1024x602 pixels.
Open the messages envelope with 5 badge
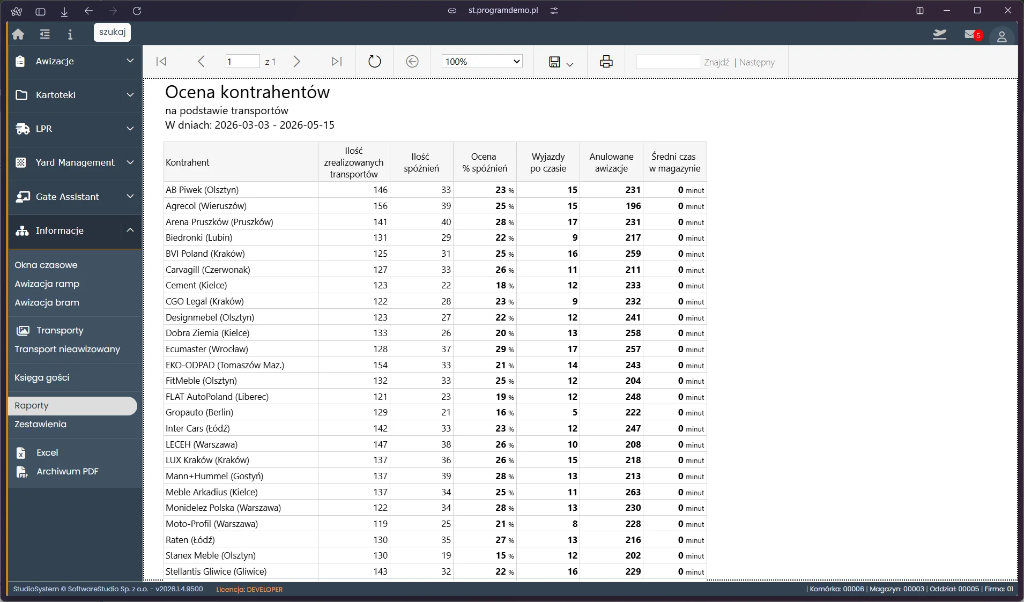(x=973, y=35)
